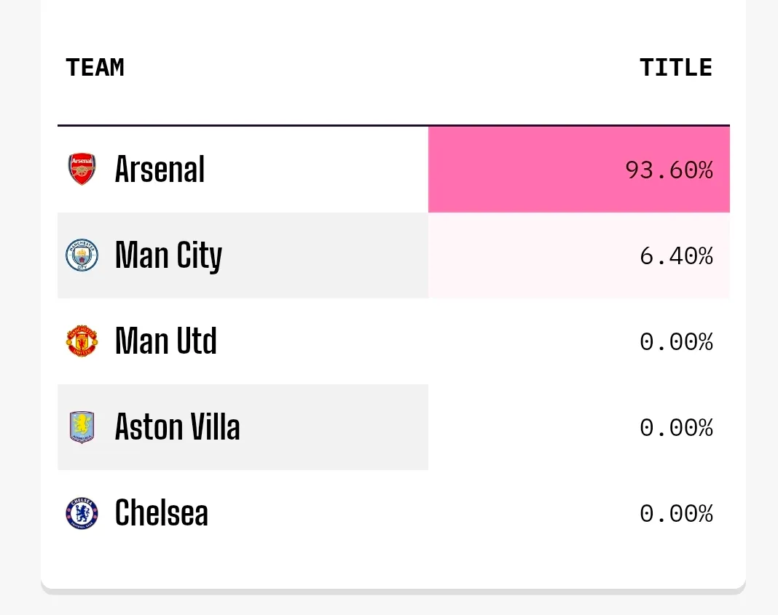The height and width of the screenshot is (615, 778).
Task: Click Man City's 6.40% title chance
Action: tap(675, 256)
